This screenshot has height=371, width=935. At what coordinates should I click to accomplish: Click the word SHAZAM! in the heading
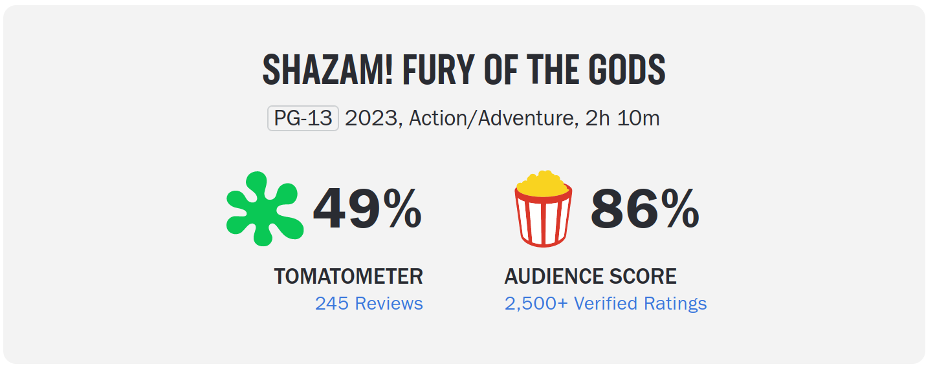point(328,70)
